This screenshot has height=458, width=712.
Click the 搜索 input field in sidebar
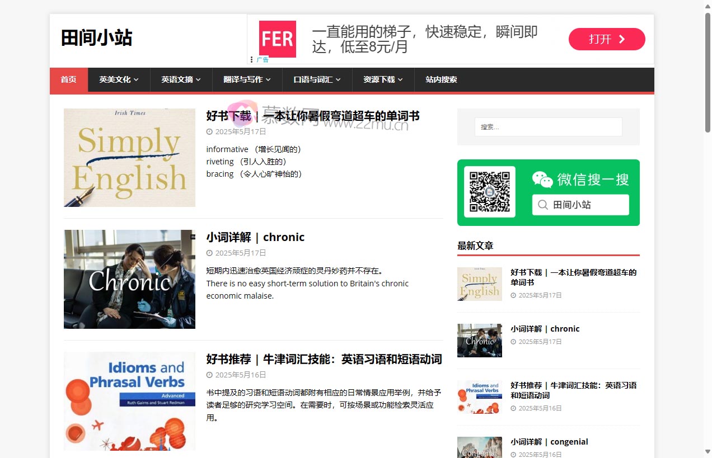(x=548, y=127)
